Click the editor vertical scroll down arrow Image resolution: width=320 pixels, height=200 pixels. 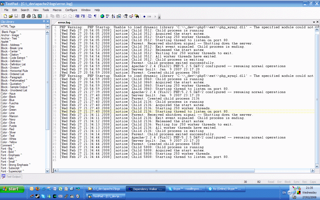tap(317, 166)
